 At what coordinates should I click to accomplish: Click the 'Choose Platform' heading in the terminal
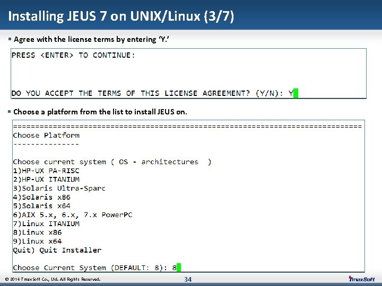[x=46, y=135]
